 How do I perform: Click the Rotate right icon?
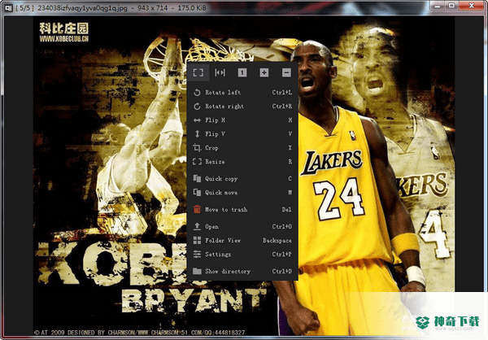(x=197, y=107)
